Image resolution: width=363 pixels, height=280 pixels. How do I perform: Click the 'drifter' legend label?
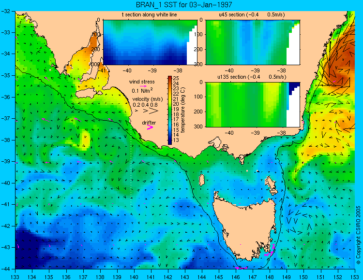(149, 123)
